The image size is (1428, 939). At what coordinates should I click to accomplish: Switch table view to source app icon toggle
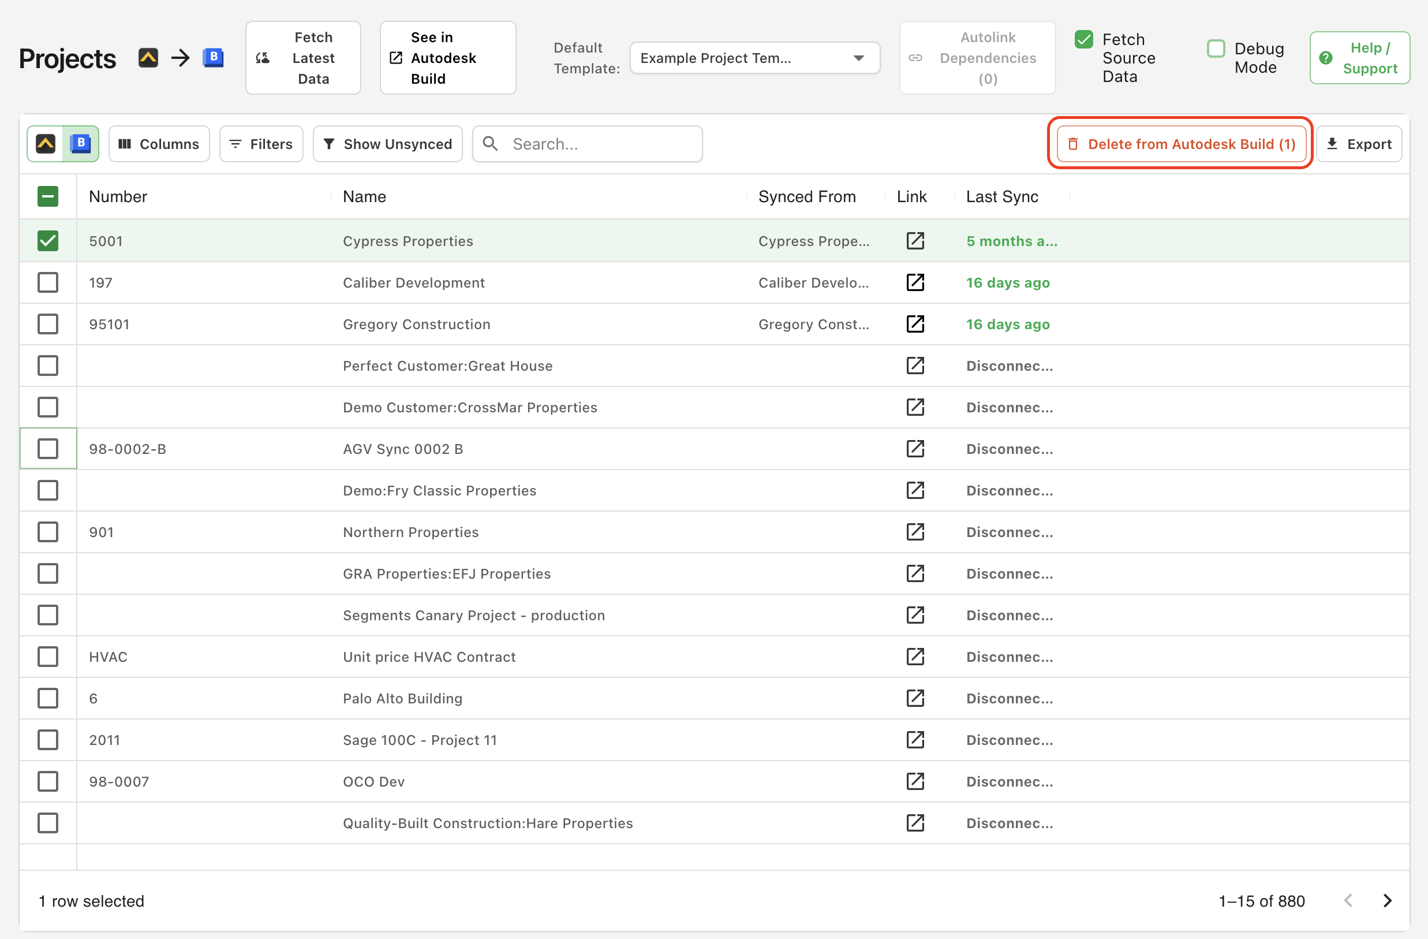46,143
